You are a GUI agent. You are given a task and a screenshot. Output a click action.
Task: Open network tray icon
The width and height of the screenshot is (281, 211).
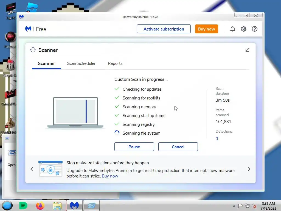[247, 206]
